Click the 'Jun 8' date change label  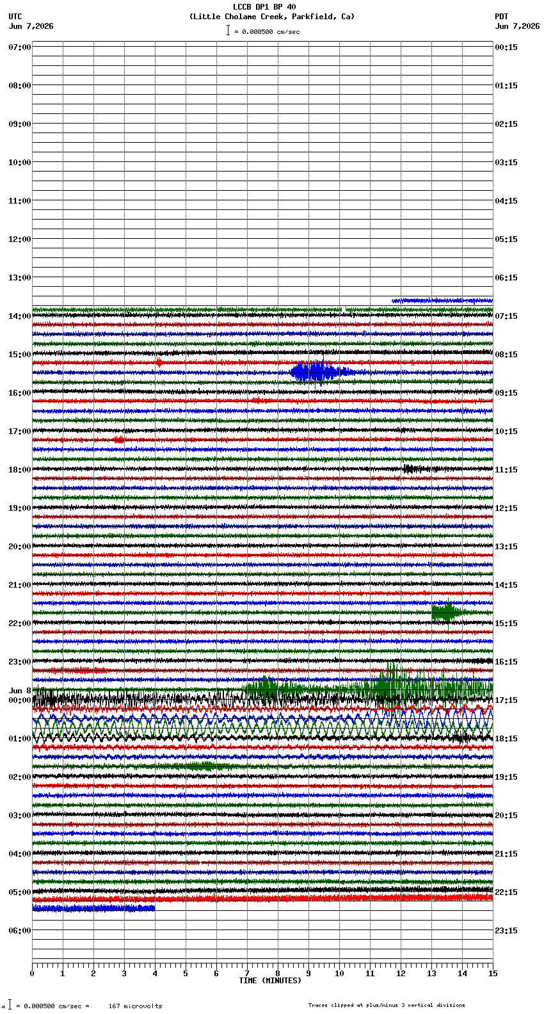point(20,691)
